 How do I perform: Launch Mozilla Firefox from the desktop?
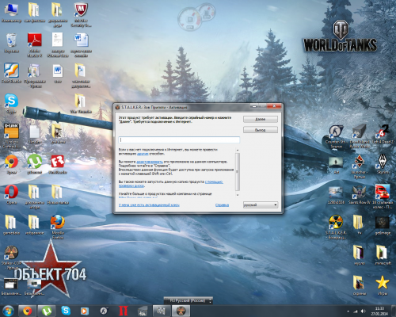(x=58, y=227)
